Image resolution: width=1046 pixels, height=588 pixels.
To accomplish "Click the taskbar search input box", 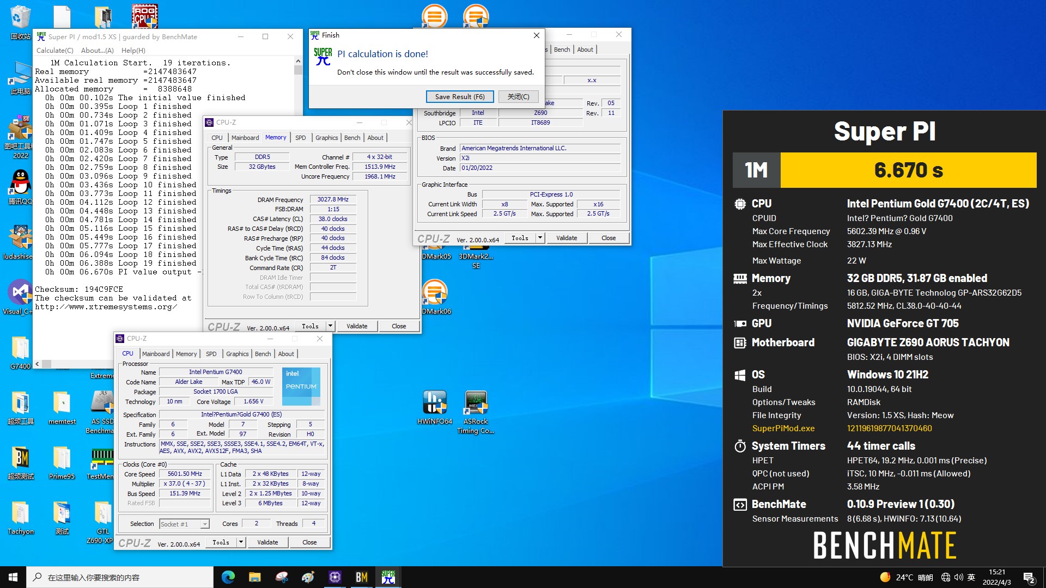I will (x=120, y=577).
